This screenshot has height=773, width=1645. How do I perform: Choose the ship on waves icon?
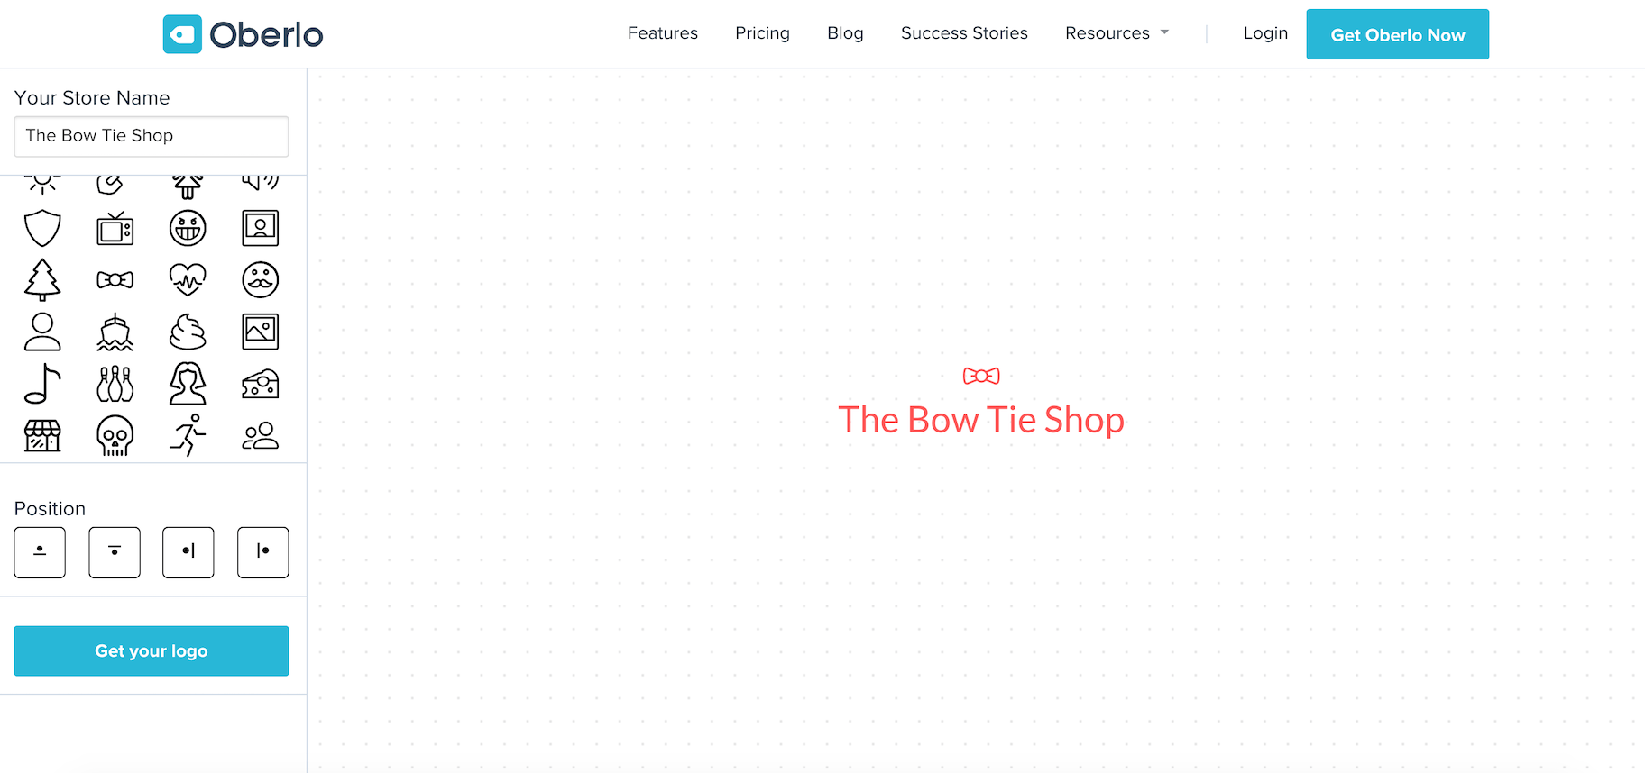pyautogui.click(x=115, y=332)
